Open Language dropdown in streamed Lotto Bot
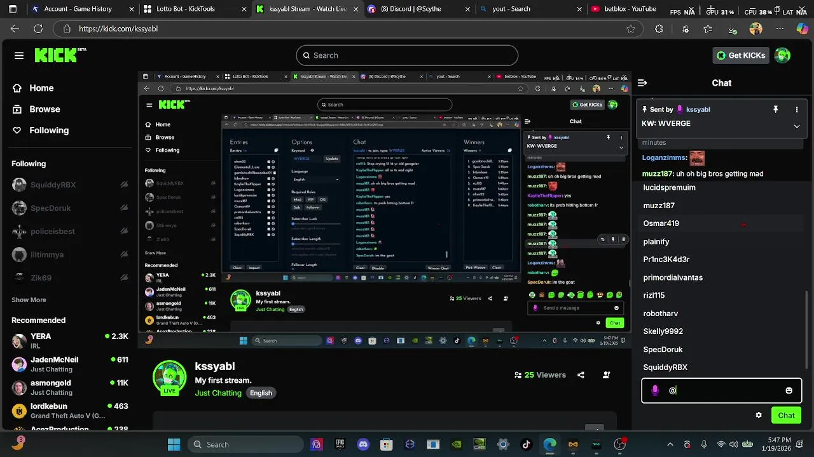The height and width of the screenshot is (457, 814). [316, 180]
